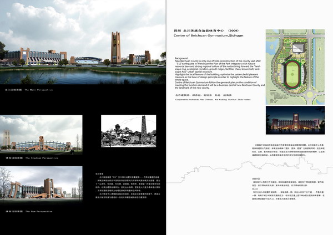This screenshot has height=235, width=333.
Task: Click the Chinese paragraph below night rendering
Action: (288, 150)
